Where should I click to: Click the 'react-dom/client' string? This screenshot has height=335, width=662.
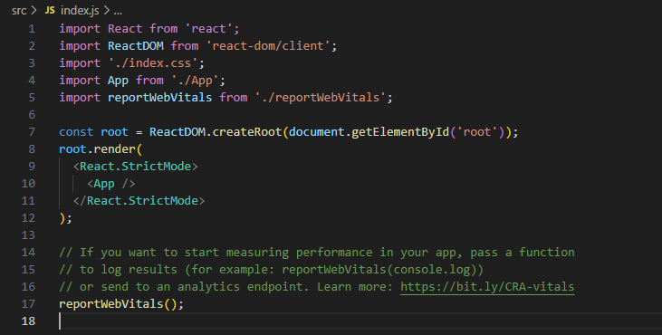pos(268,46)
